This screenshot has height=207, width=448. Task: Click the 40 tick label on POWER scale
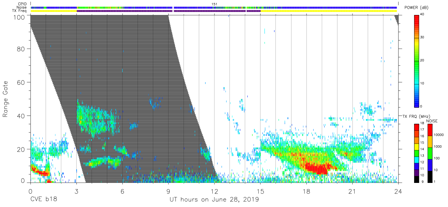pos(423,14)
